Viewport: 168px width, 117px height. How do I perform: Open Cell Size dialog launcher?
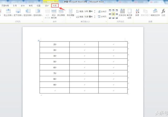pyautogui.click(x=106, y=21)
